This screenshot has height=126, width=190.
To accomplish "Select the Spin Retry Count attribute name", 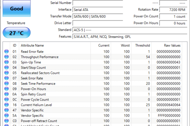I will [33, 94].
